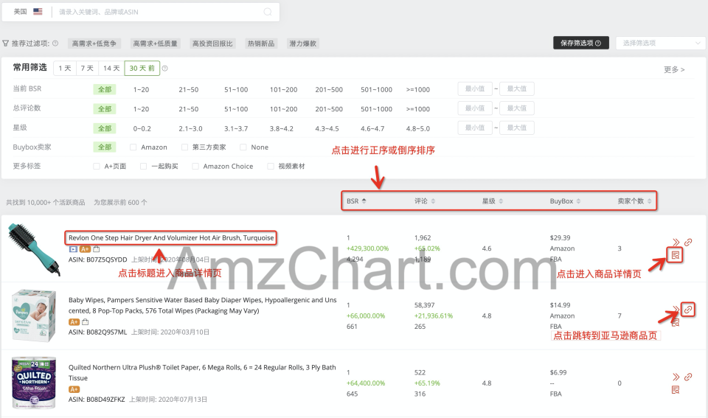Apply 热销新品 recommended filter
Viewport: 708px width, 418px height.
click(x=261, y=43)
